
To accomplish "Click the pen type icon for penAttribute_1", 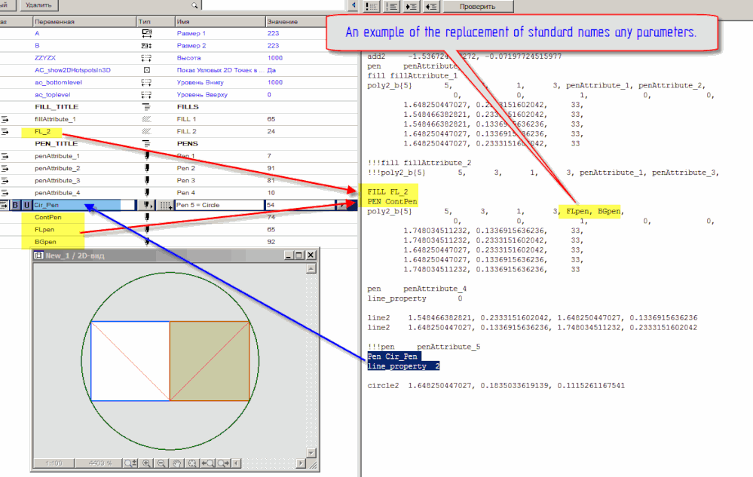I will point(147,155).
